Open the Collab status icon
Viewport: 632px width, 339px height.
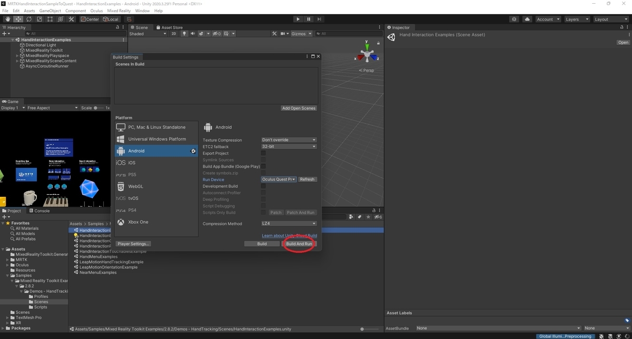coord(514,19)
